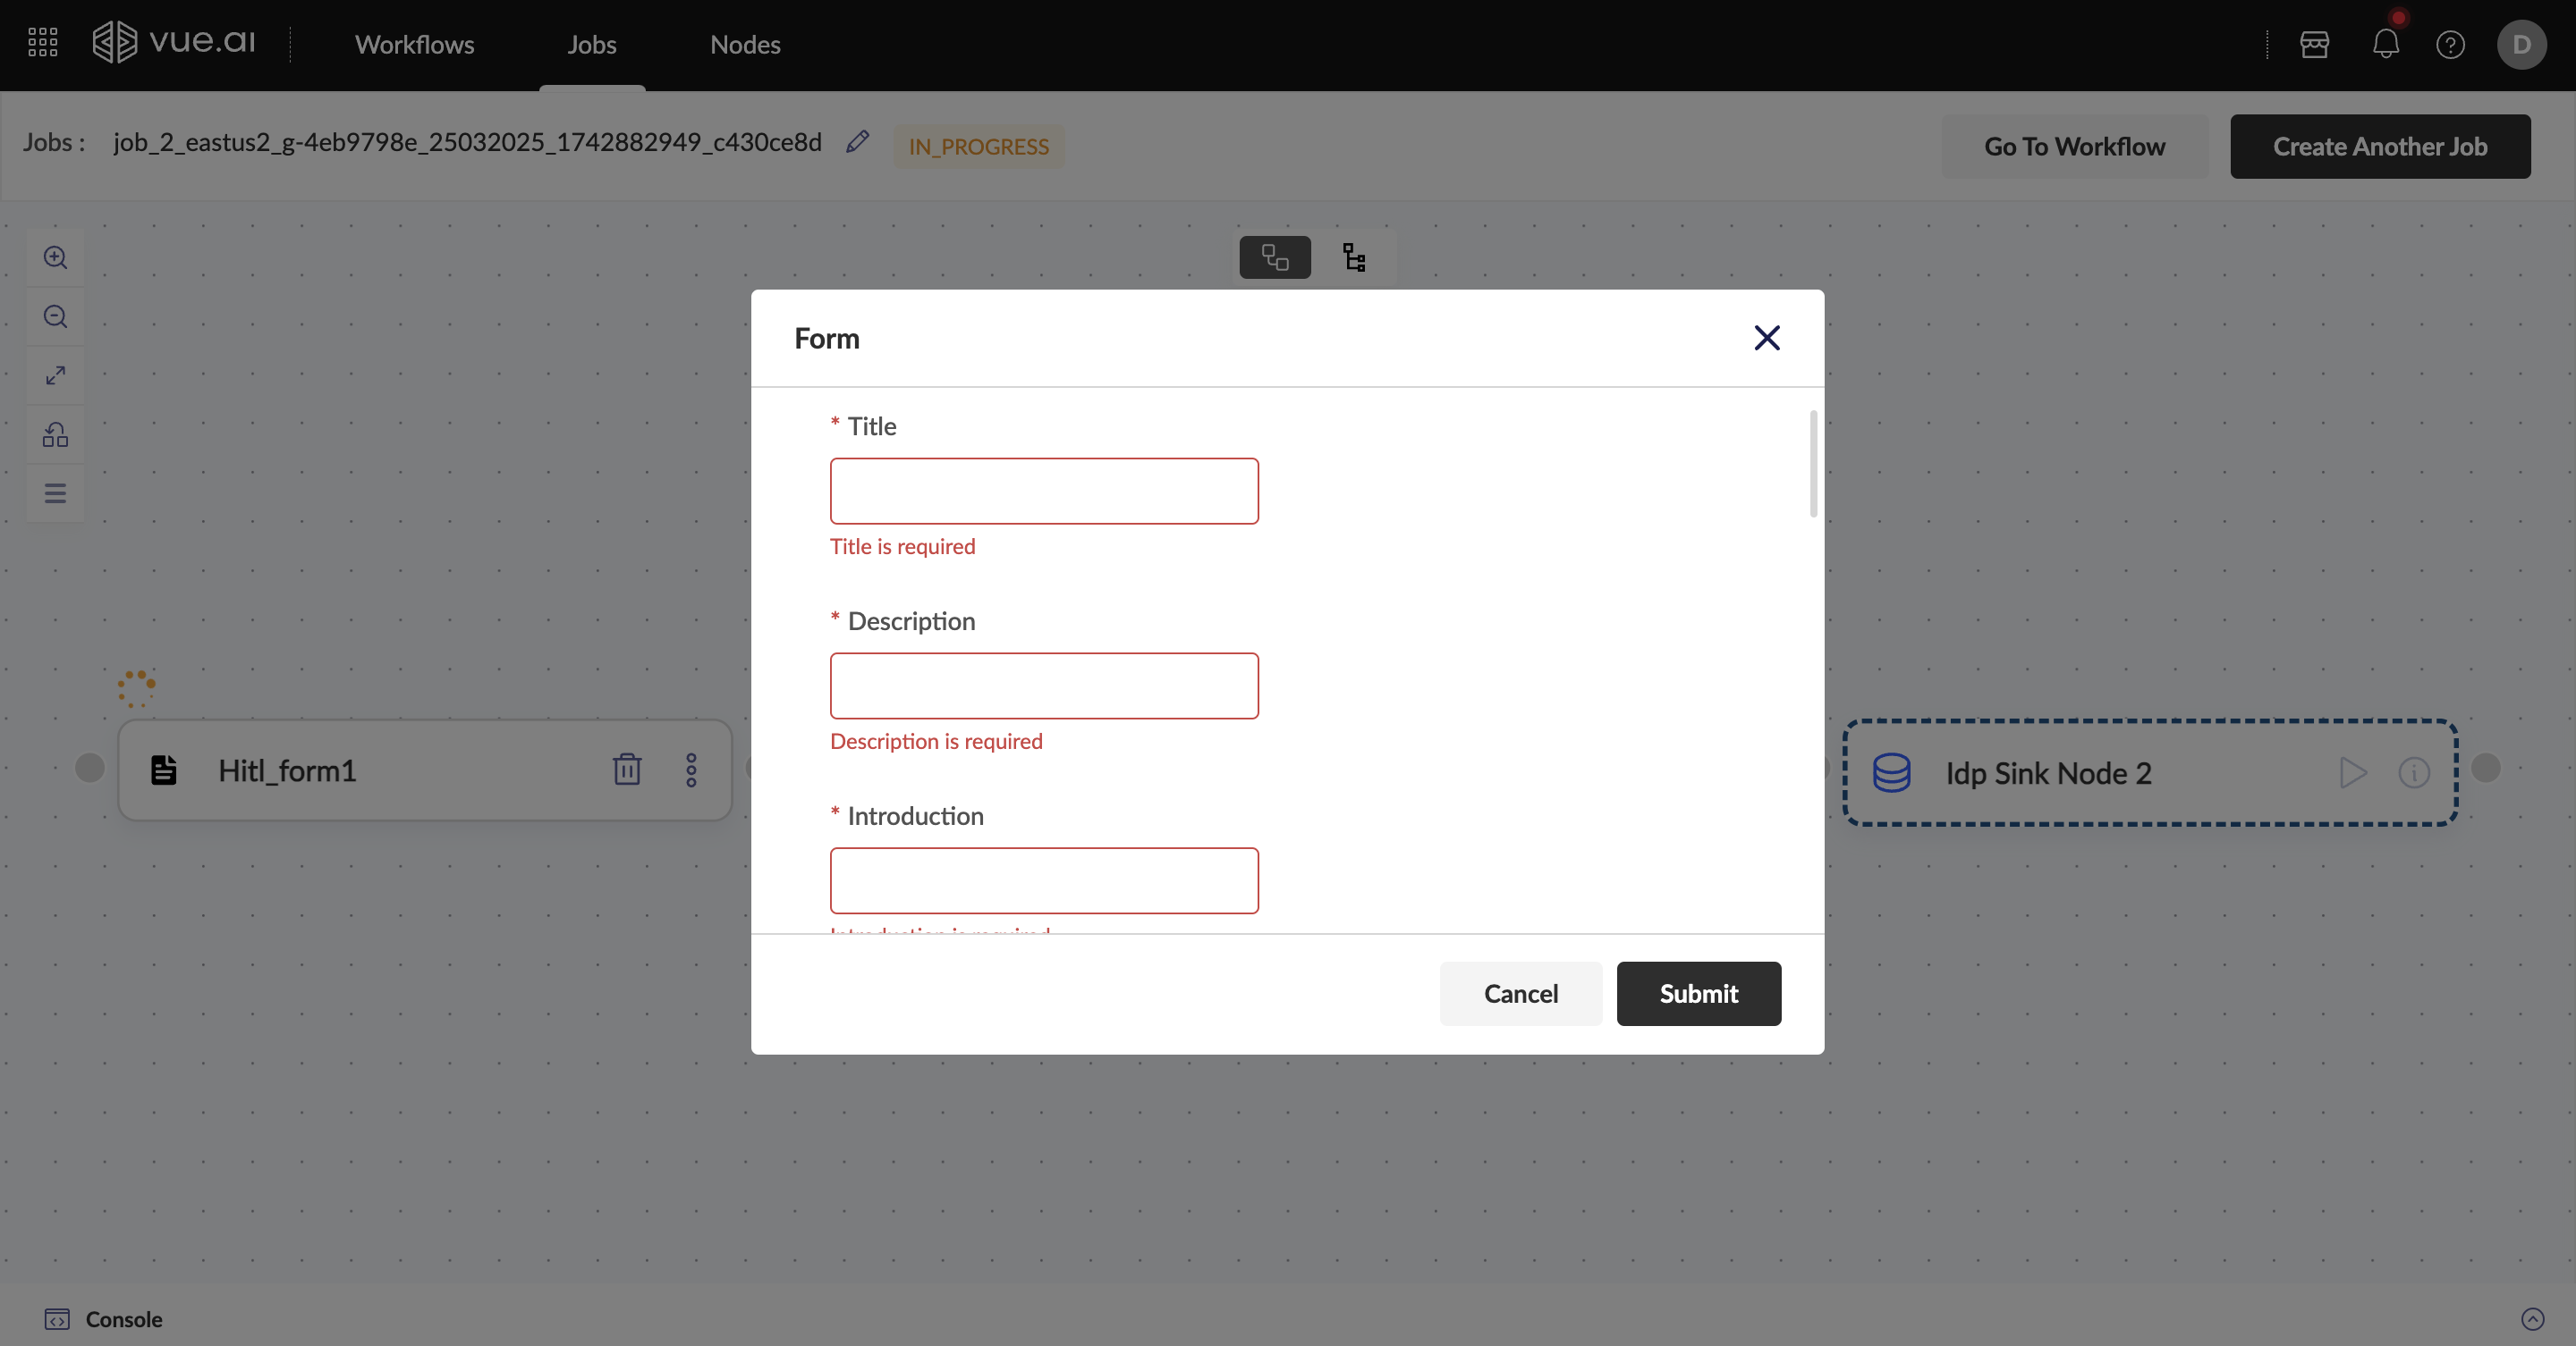Go to the Workflows tab
Image resolution: width=2576 pixels, height=1346 pixels.
414,45
